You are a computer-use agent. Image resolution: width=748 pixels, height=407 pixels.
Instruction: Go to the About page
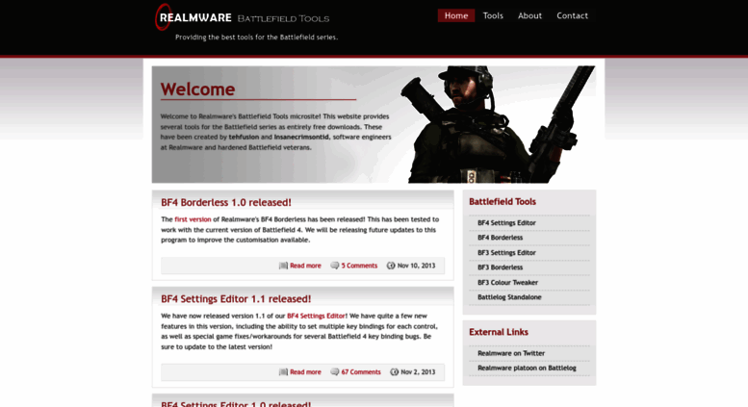coord(529,15)
